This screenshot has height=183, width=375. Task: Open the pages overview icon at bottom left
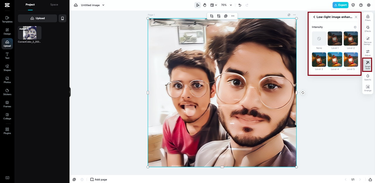(74, 179)
